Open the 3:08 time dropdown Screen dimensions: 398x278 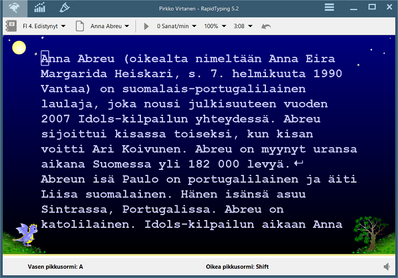(243, 26)
